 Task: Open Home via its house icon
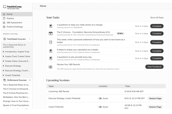pos(4,14)
